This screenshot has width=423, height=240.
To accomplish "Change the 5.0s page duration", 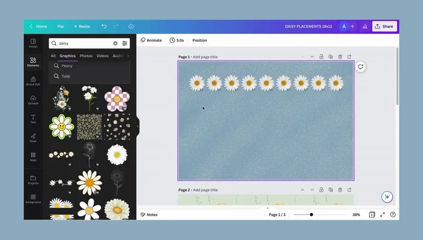I will [x=177, y=40].
